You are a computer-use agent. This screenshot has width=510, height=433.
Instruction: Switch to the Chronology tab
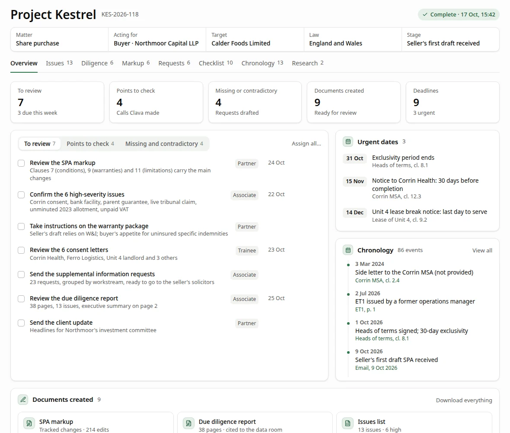click(262, 63)
